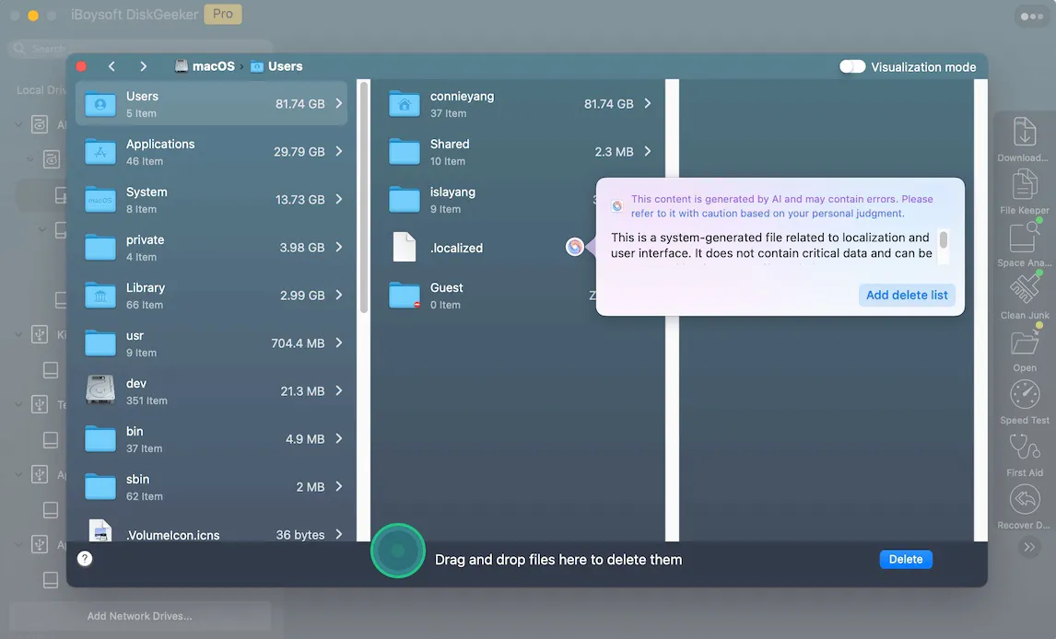
Task: Expand the connieyang folder chevron
Action: (647, 104)
